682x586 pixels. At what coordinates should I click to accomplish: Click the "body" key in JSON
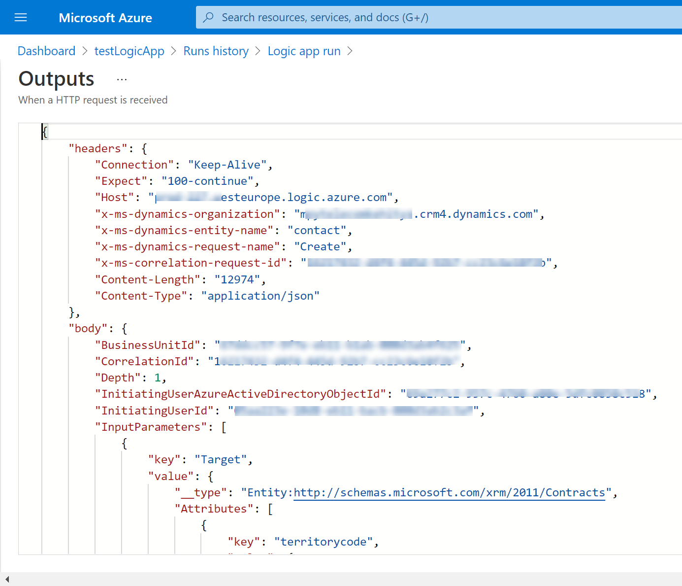tap(88, 329)
